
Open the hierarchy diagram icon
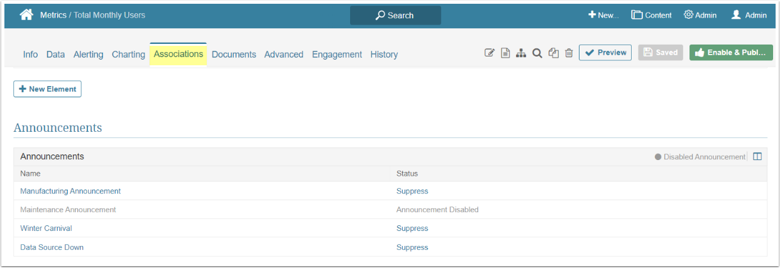[521, 53]
